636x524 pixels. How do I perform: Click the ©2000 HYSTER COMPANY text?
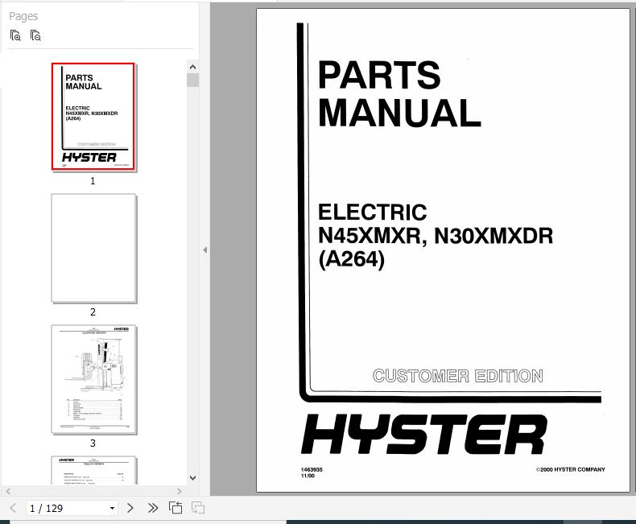point(570,469)
